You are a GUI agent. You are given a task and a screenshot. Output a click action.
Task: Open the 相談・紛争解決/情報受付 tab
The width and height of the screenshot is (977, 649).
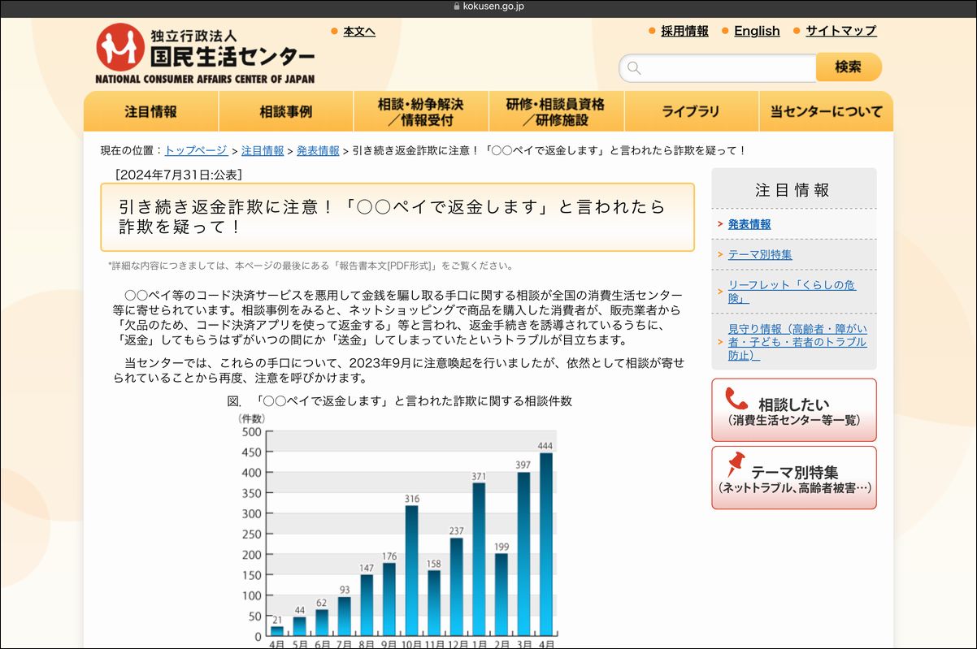pyautogui.click(x=421, y=111)
